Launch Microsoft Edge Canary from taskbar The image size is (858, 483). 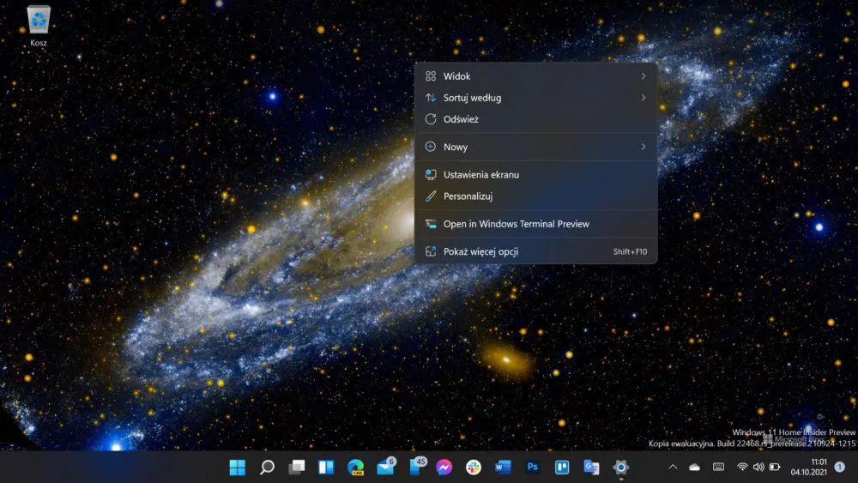pyautogui.click(x=356, y=468)
